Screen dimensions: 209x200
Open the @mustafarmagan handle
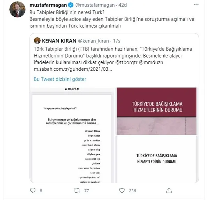click(95, 5)
